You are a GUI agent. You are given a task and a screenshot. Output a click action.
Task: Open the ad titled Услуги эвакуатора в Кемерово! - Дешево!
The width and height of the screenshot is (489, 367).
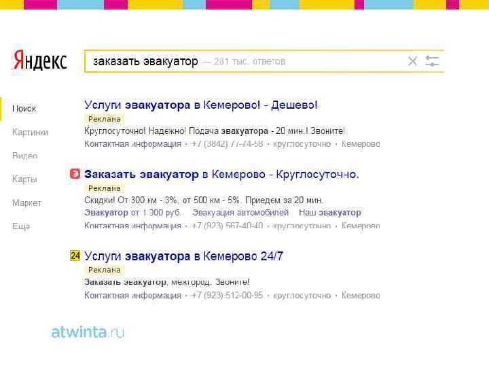(x=201, y=105)
